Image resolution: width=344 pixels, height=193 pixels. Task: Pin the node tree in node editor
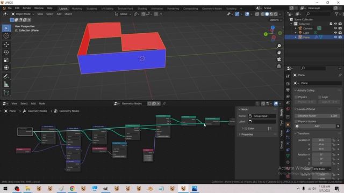click(164, 103)
